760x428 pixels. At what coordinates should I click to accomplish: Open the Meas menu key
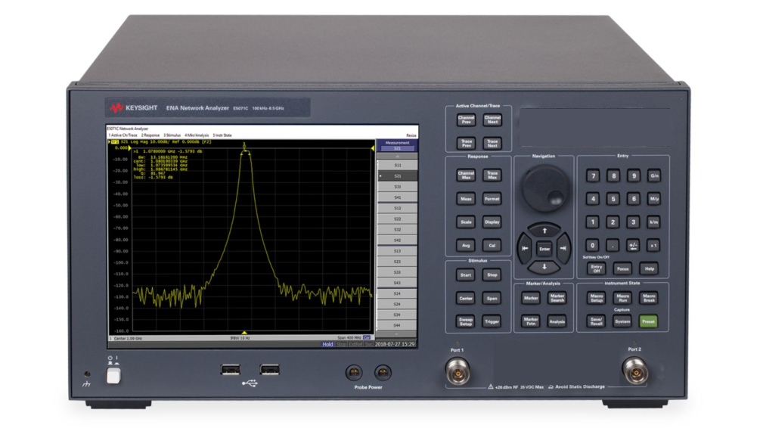tap(467, 199)
